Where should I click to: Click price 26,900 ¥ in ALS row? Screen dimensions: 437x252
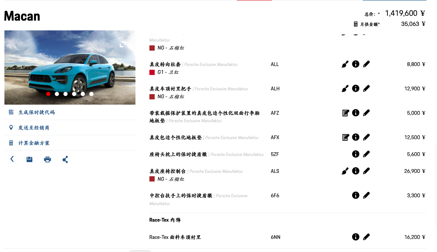[415, 171]
